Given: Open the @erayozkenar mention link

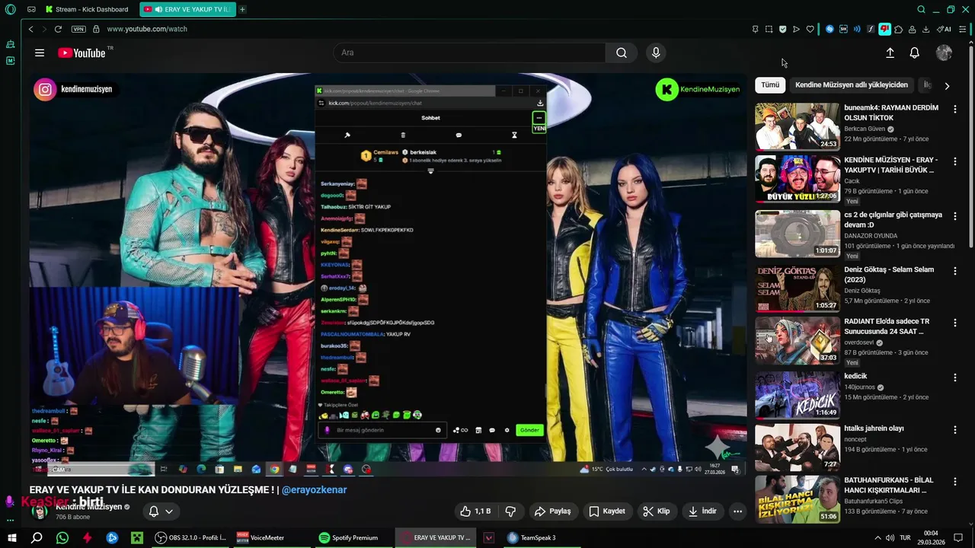Looking at the screenshot, I should (314, 489).
